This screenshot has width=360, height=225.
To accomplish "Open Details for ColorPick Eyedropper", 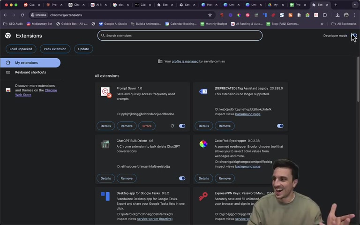I will point(203,178).
